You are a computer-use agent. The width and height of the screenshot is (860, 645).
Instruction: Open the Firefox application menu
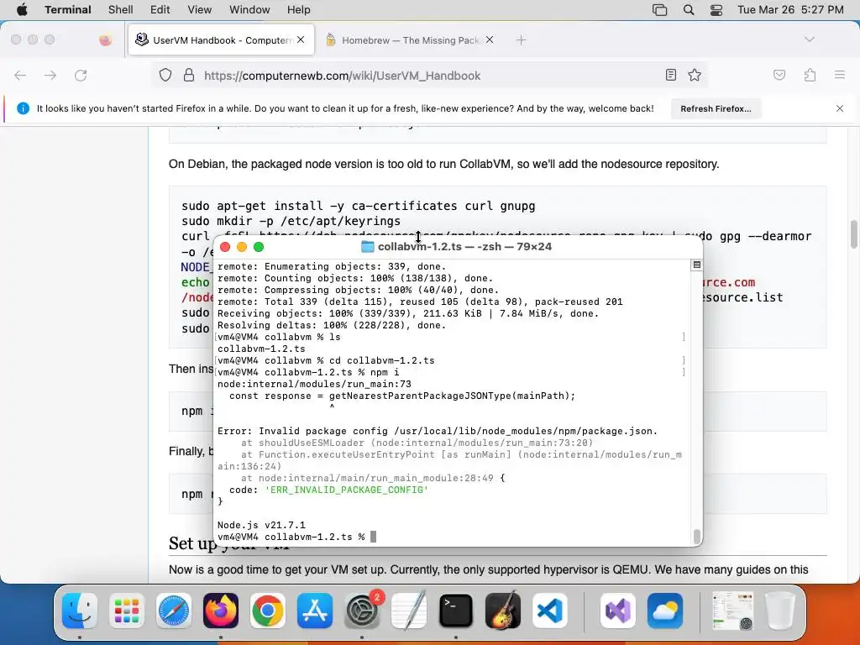840,75
